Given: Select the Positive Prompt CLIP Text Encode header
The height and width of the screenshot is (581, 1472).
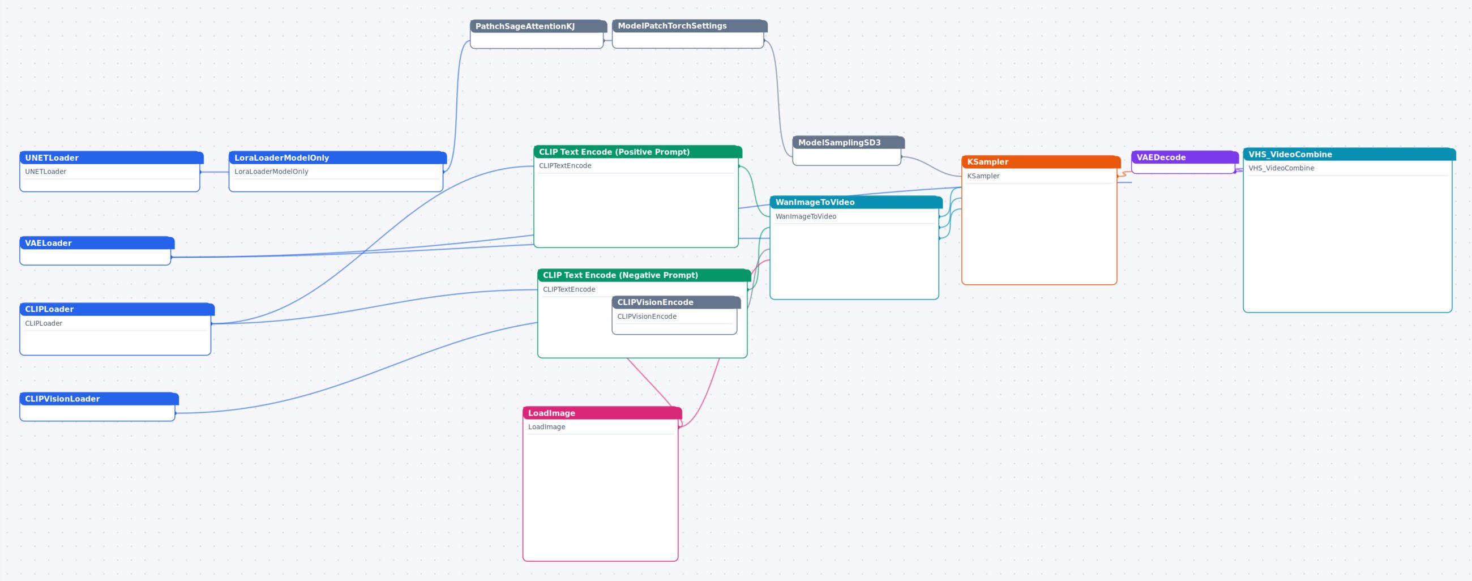Looking at the screenshot, I should pos(637,152).
